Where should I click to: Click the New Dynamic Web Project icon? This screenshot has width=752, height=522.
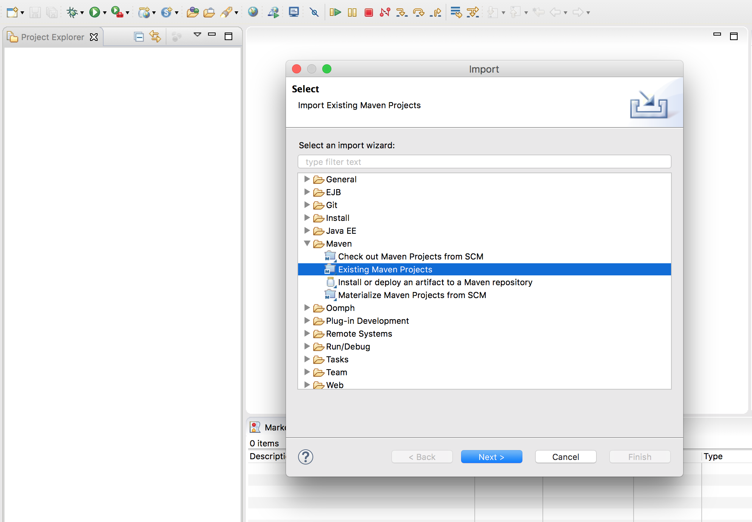point(144,12)
